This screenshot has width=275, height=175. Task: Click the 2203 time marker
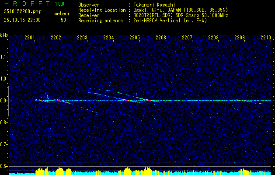[x=82, y=37]
